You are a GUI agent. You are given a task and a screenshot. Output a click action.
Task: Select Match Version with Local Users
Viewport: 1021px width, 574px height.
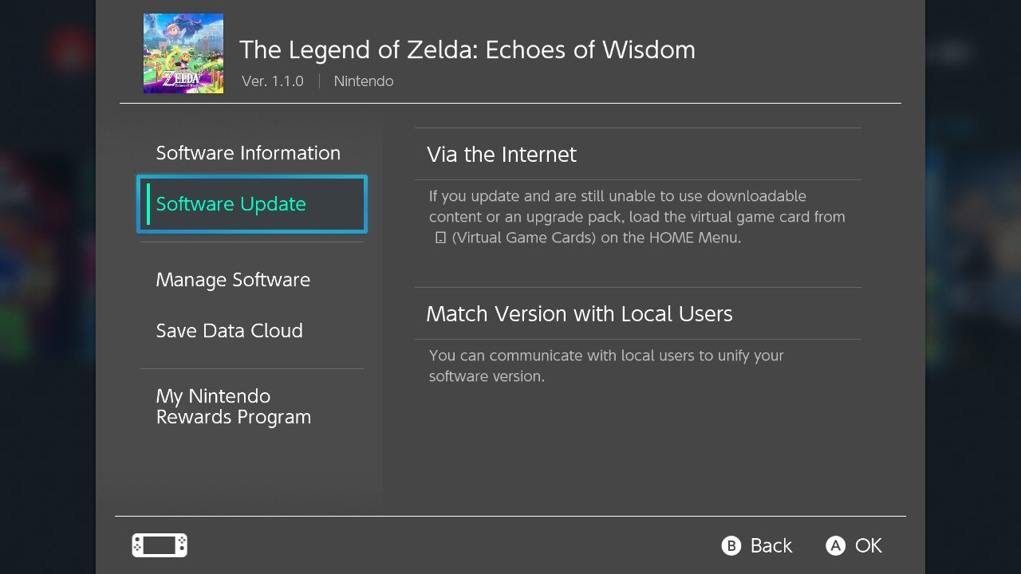[638, 313]
